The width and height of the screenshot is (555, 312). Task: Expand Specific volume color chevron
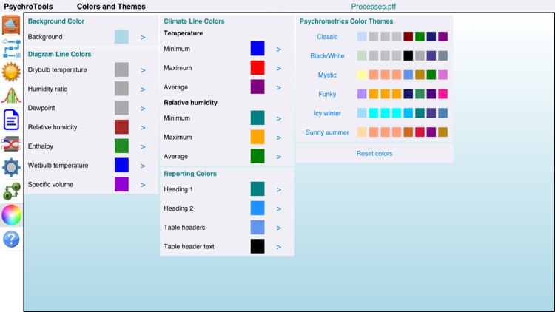click(x=143, y=185)
